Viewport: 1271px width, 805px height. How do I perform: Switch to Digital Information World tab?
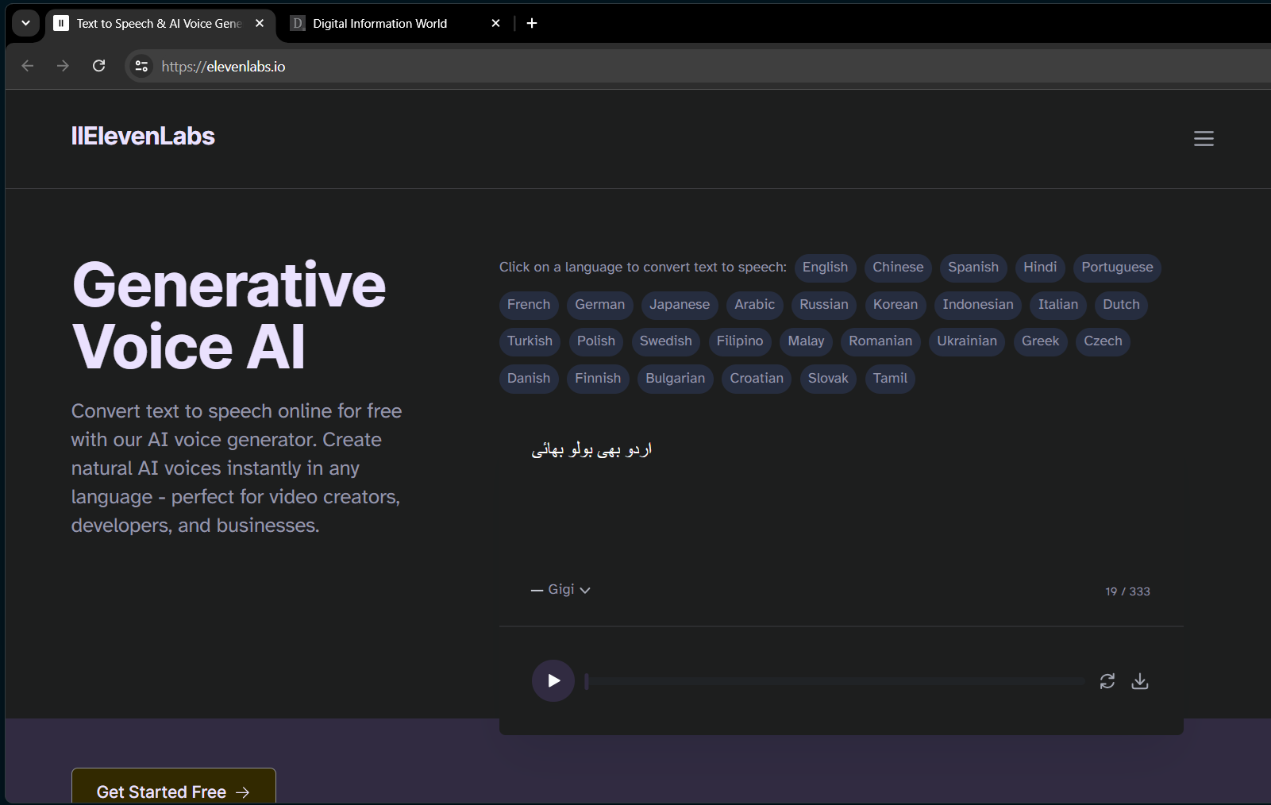click(x=379, y=24)
